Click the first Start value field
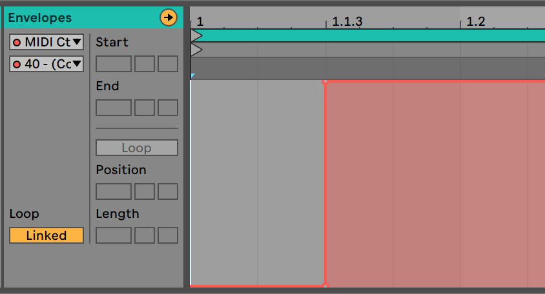Screen dimensions: 545x294 tap(114, 64)
